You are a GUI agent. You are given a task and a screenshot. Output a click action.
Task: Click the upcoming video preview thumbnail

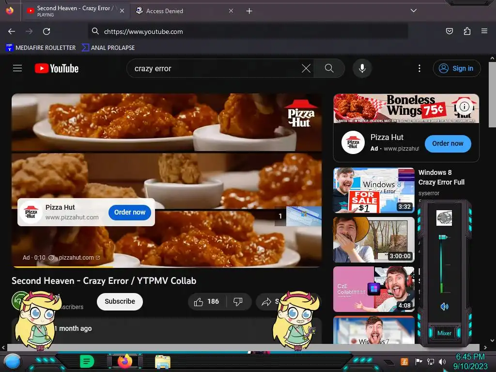pyautogui.click(x=304, y=216)
